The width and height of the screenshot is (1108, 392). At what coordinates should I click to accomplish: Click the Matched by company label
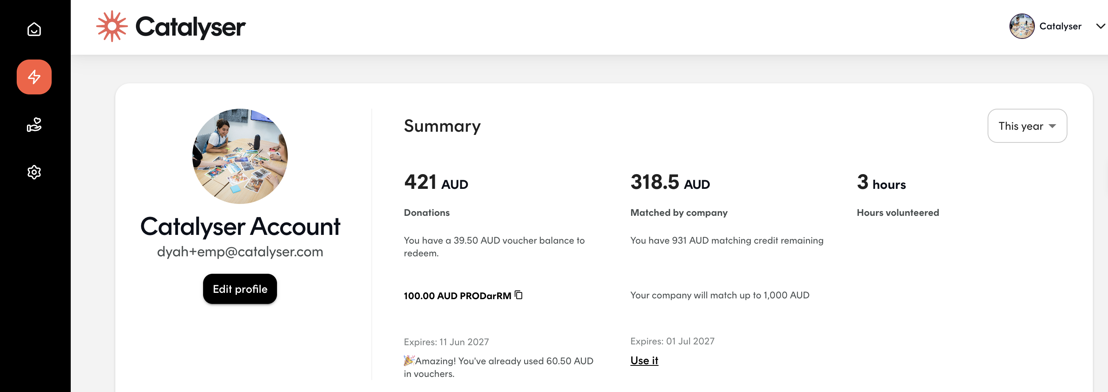click(679, 213)
